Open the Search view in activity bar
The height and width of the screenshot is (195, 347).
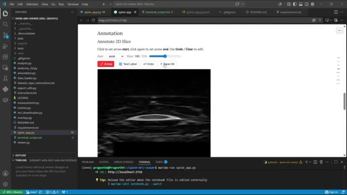5,24
